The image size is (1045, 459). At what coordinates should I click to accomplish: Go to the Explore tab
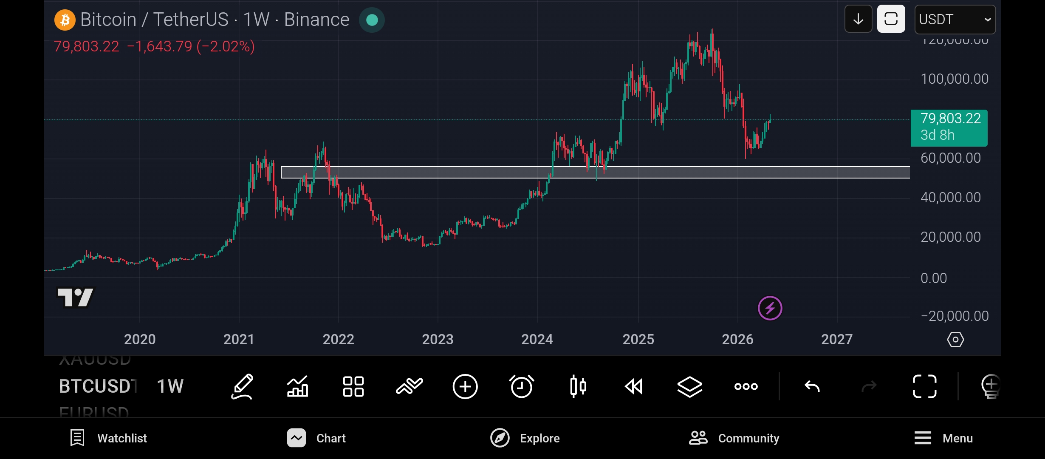pyautogui.click(x=525, y=438)
